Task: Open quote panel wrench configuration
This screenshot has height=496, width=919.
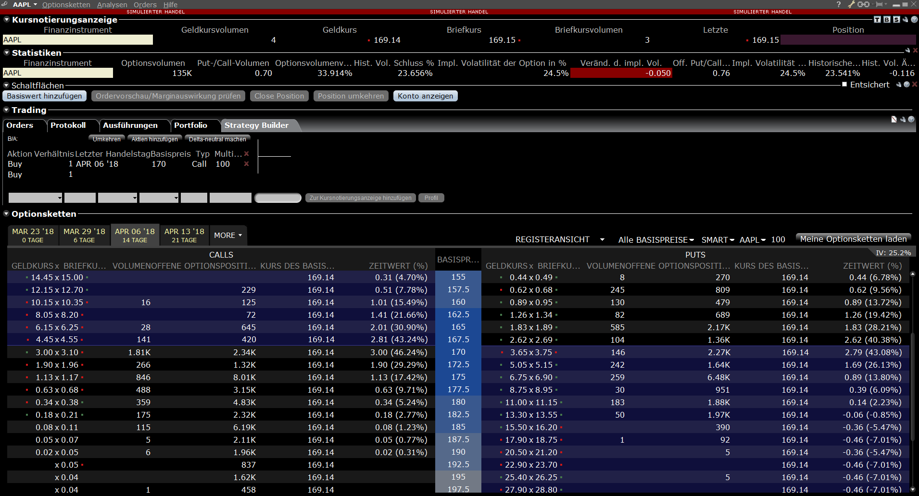Action: click(906, 20)
